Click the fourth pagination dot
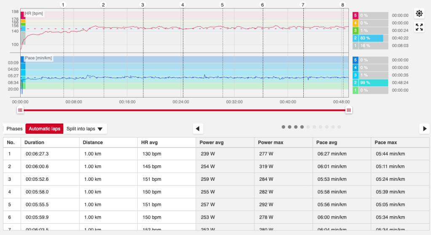 point(302,127)
